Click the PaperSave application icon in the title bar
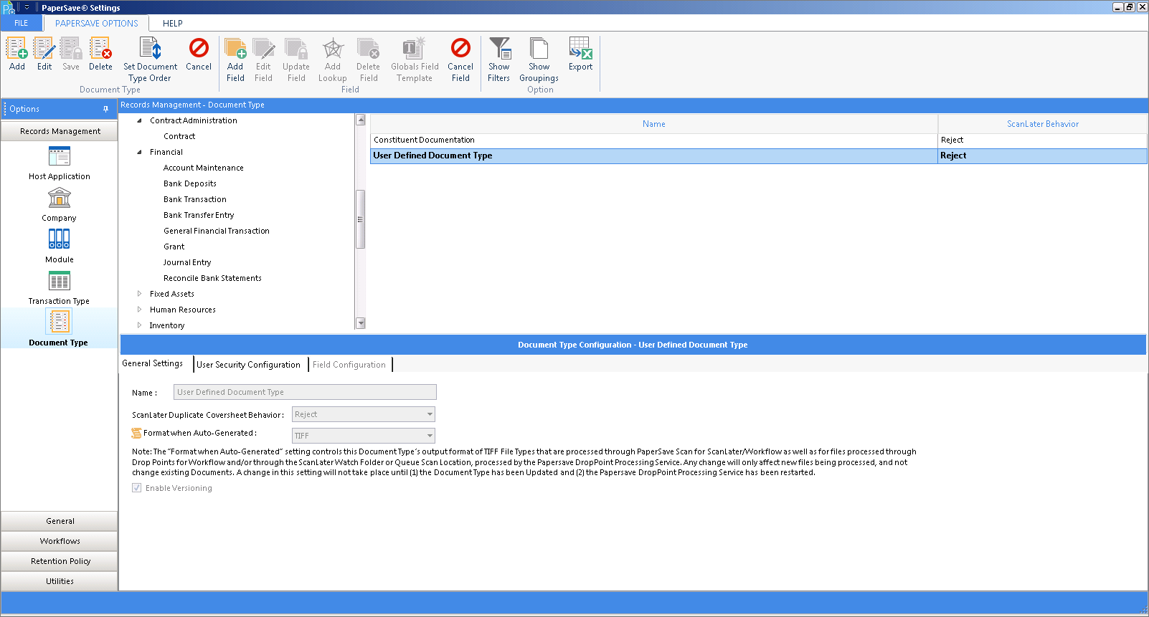 (x=9, y=8)
